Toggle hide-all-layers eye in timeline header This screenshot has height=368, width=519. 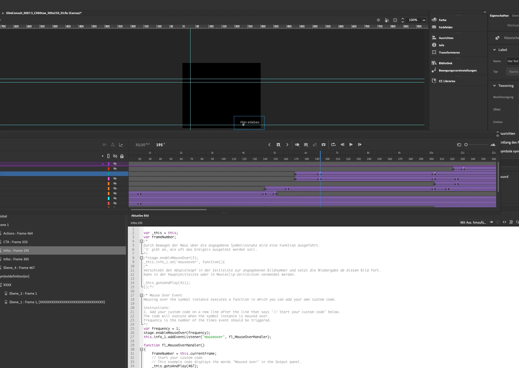(x=115, y=156)
